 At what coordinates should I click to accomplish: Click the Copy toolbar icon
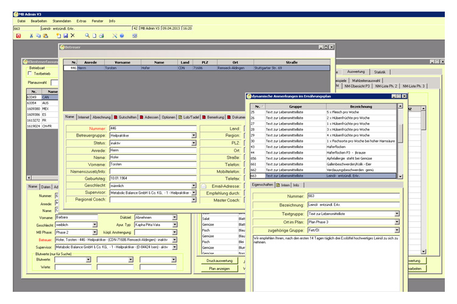[38, 36]
